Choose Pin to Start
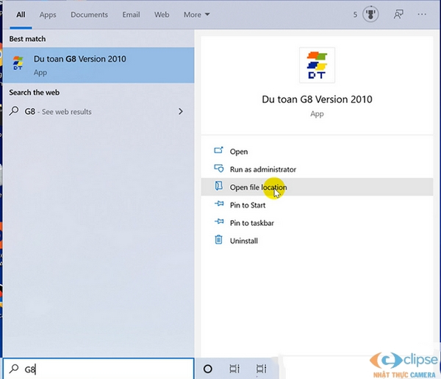Screen dimensions: 441x379 pos(317,205)
